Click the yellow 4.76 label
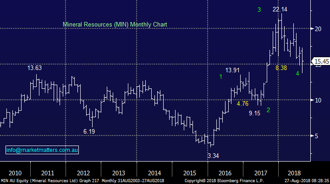Screen dimensions: 330x184 [x=242, y=103]
